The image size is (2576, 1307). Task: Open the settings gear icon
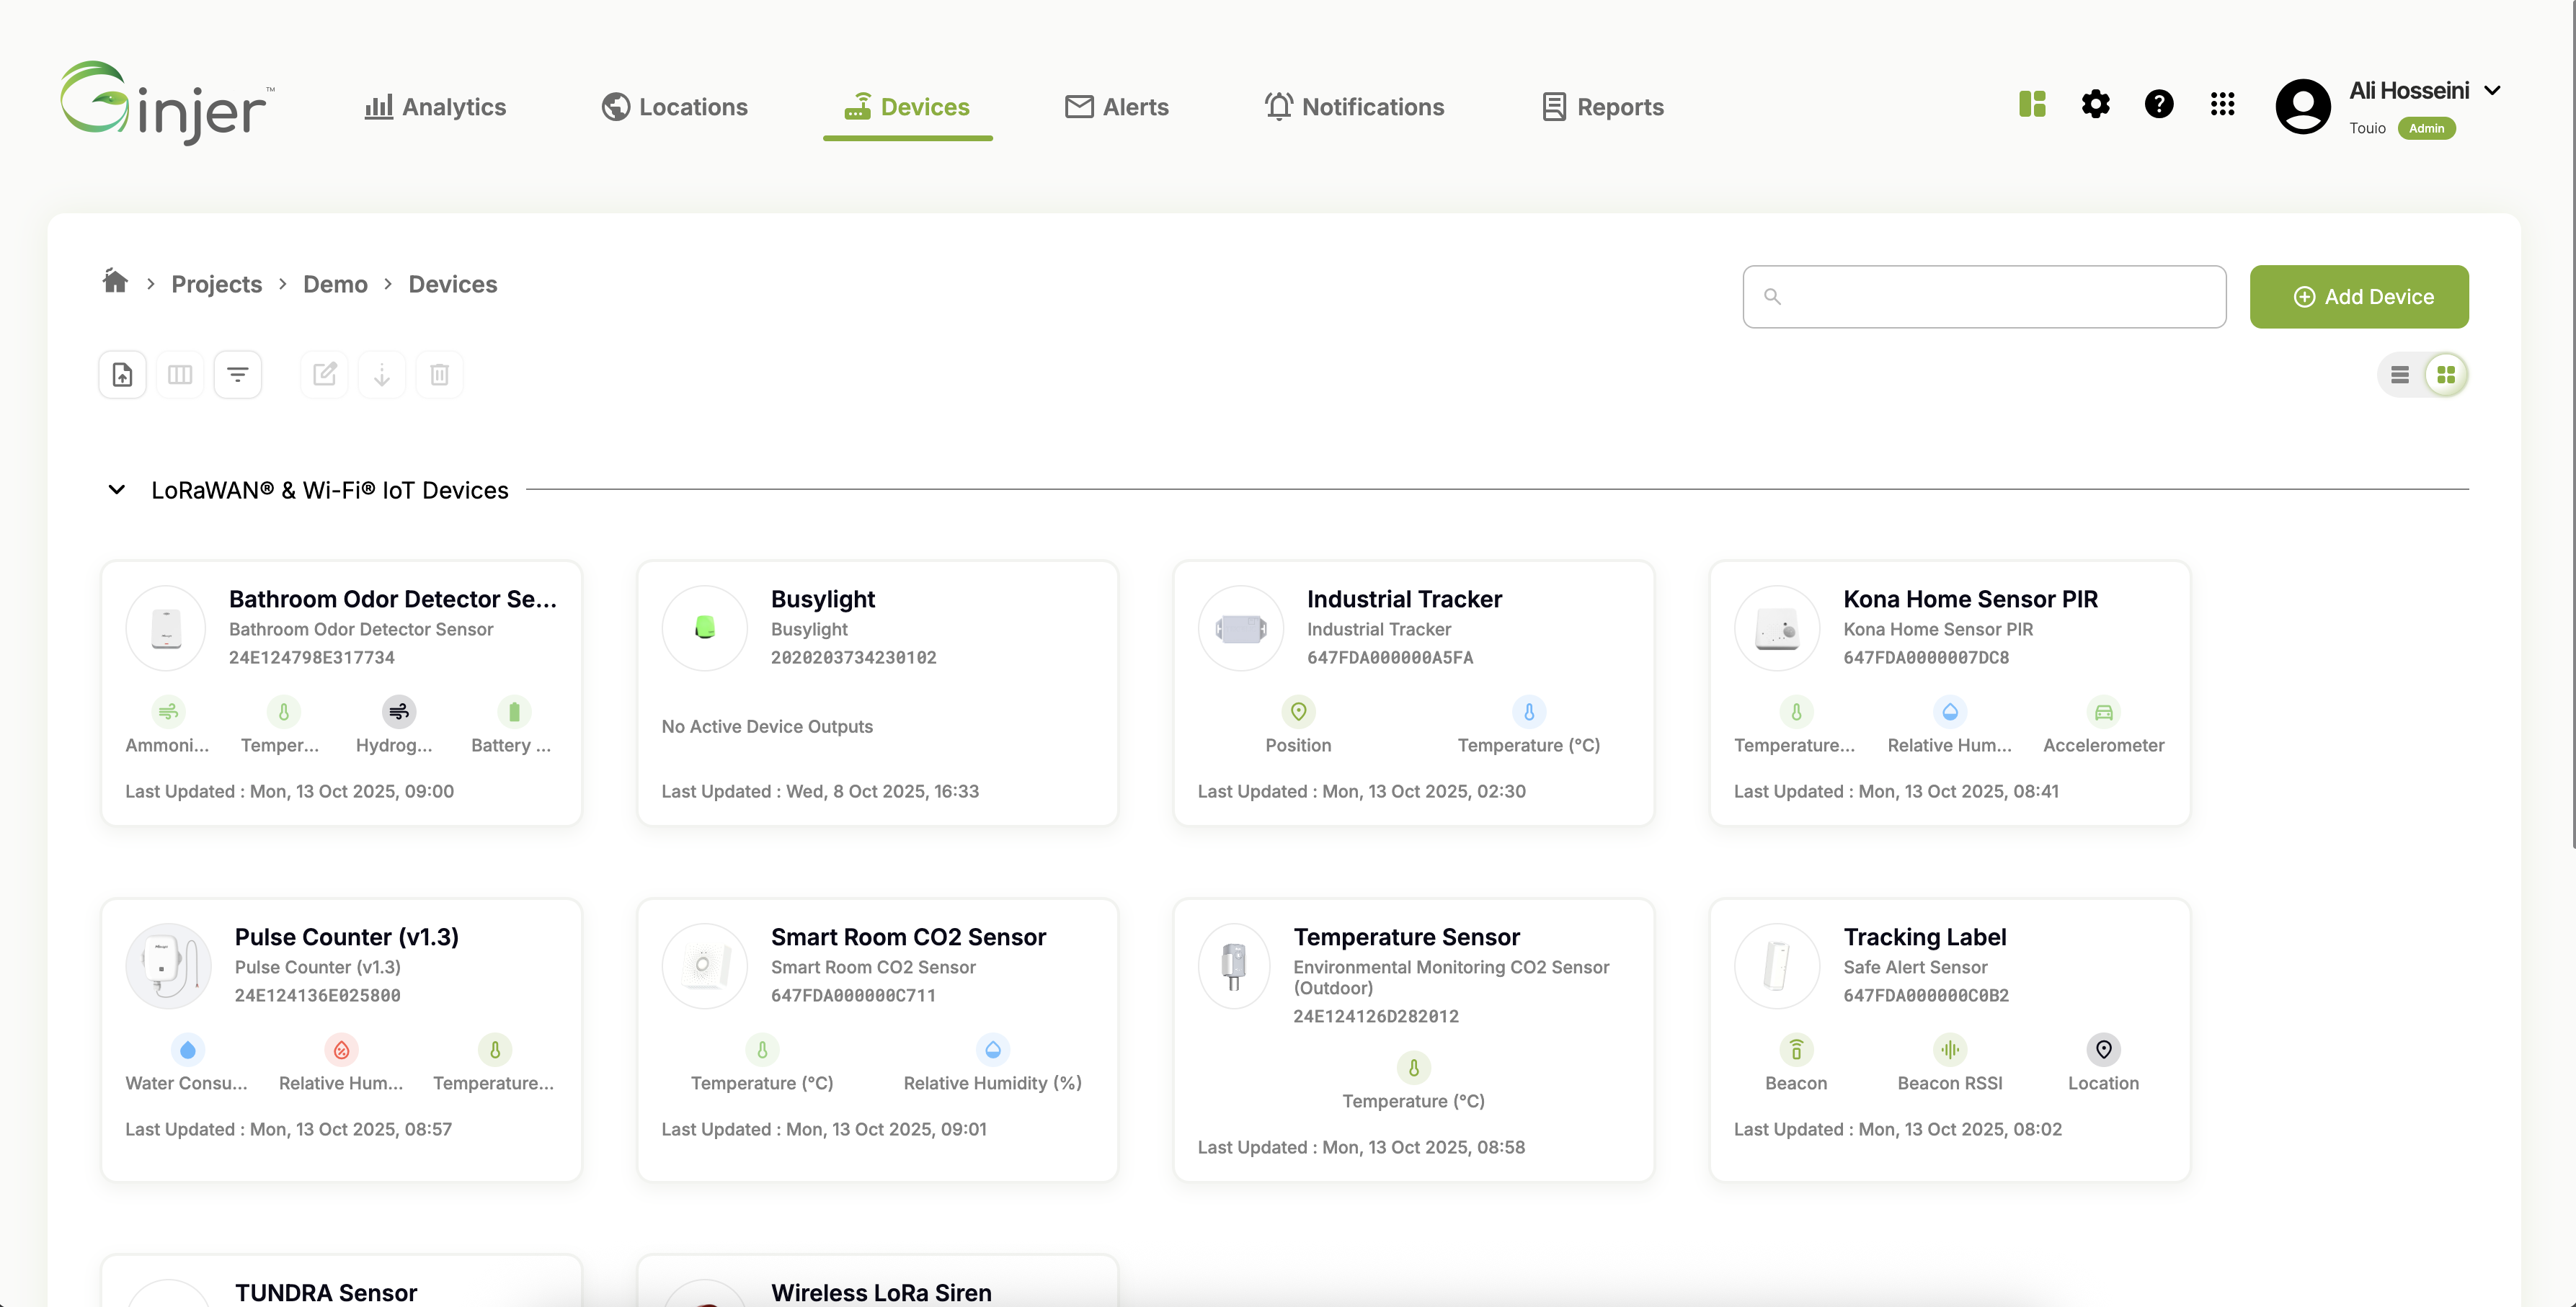tap(2095, 104)
